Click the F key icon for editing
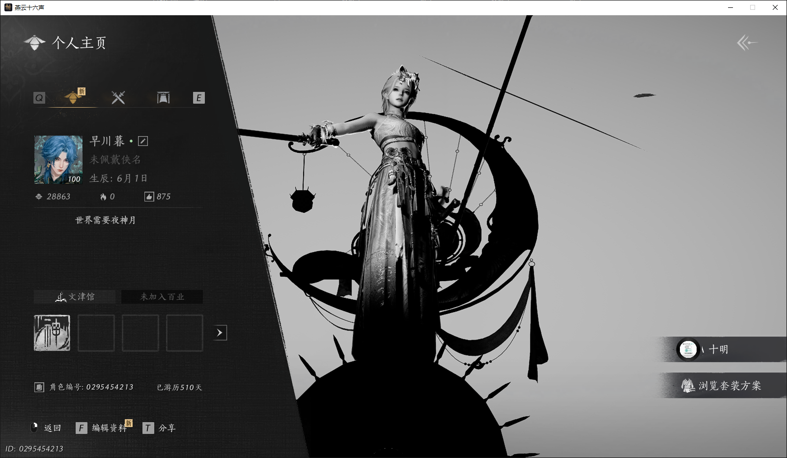 coord(82,428)
